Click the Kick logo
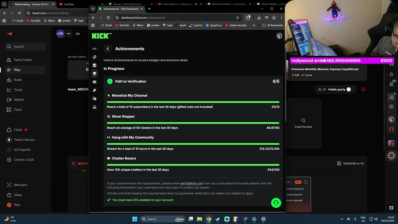Image resolution: width=398 pixels, height=224 pixels. tap(100, 36)
